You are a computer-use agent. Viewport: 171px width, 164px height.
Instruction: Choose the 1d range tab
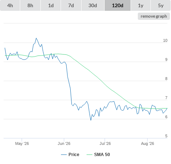point(51,5)
